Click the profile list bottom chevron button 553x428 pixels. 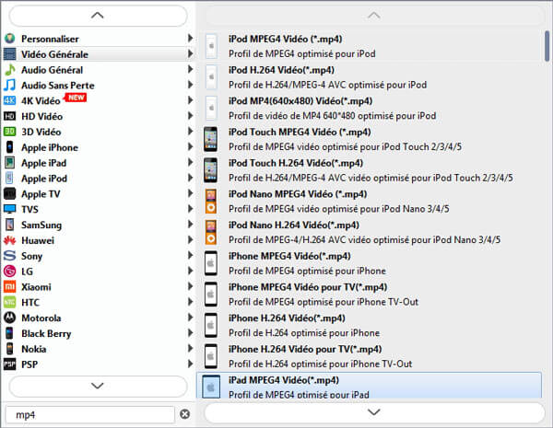click(374, 411)
